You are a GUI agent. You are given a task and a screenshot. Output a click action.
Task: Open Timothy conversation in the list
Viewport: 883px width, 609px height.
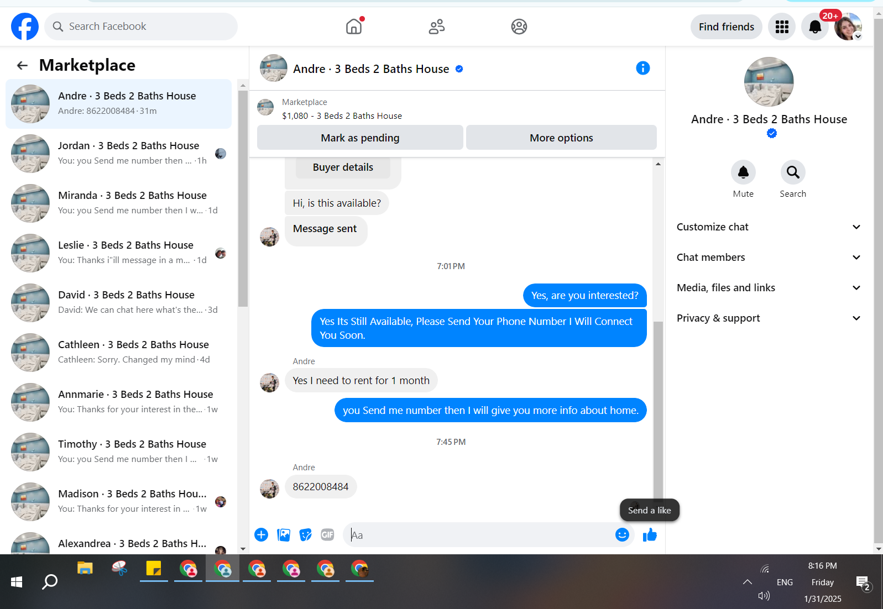[x=119, y=452]
